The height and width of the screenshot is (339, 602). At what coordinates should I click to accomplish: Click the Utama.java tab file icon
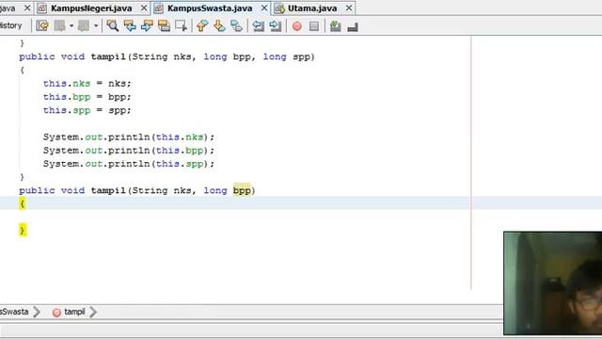click(279, 8)
